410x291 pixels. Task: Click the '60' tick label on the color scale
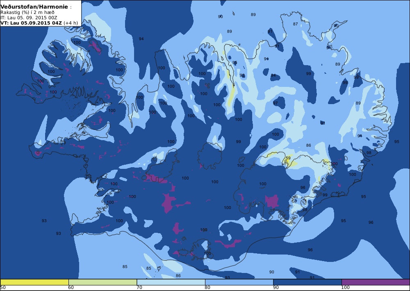(x=71, y=288)
